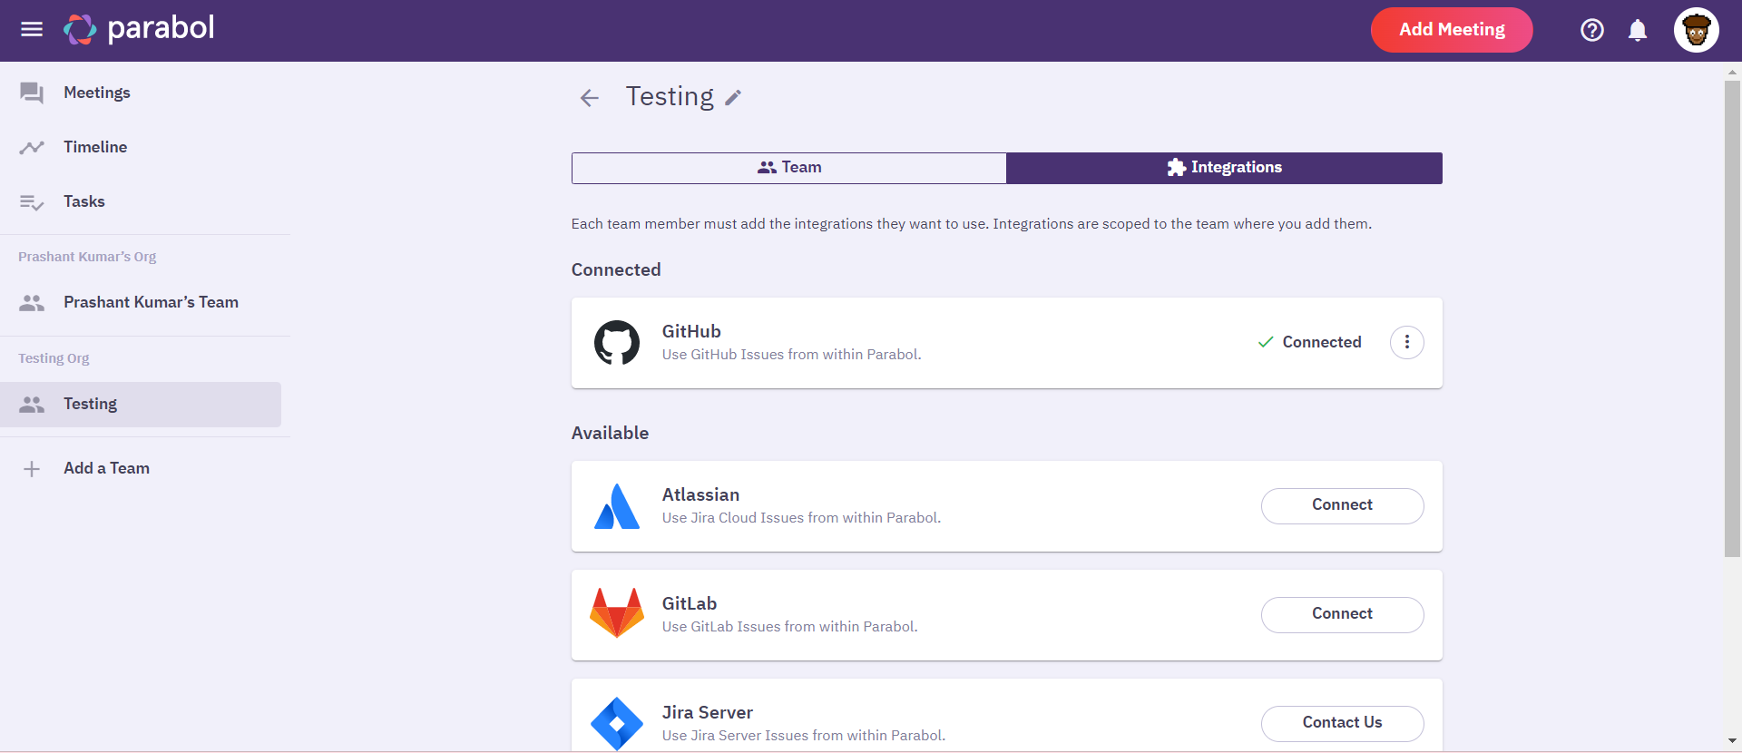Open the hamburger navigation menu

[32, 29]
